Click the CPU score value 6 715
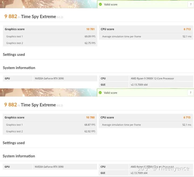This screenshot has width=194, height=177. 187,117
